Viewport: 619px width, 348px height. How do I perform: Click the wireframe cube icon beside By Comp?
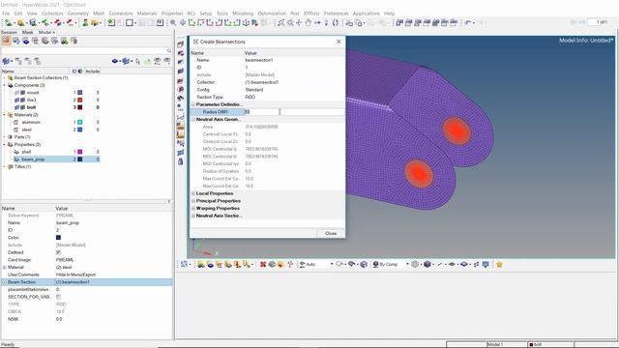coord(415,264)
